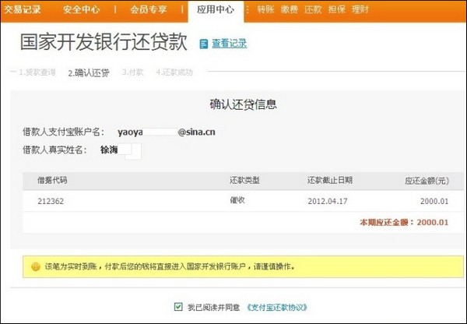Open the 《支付宝还款协议》 link
Image resolution: width=467 pixels, height=324 pixels.
tap(277, 307)
